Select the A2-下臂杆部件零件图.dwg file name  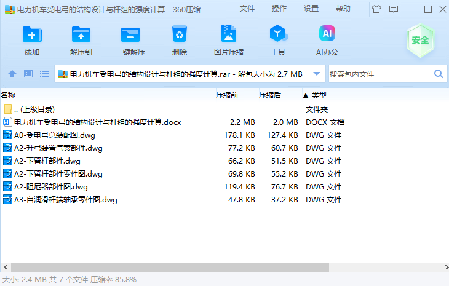click(58, 174)
